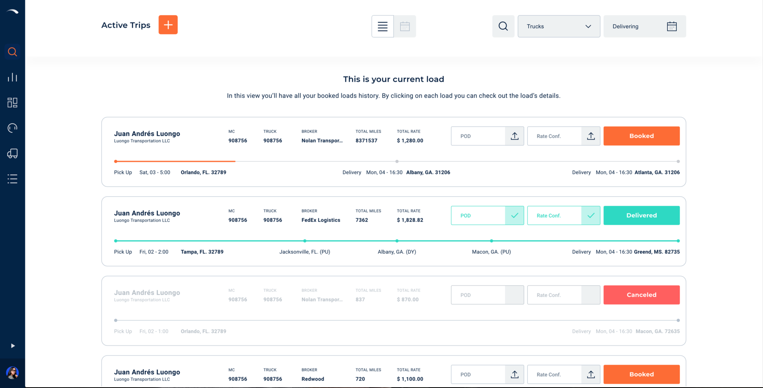Image resolution: width=763 pixels, height=388 pixels.
Task: Click the Jacksonville, FL. (PU) route marker
Action: pos(305,241)
